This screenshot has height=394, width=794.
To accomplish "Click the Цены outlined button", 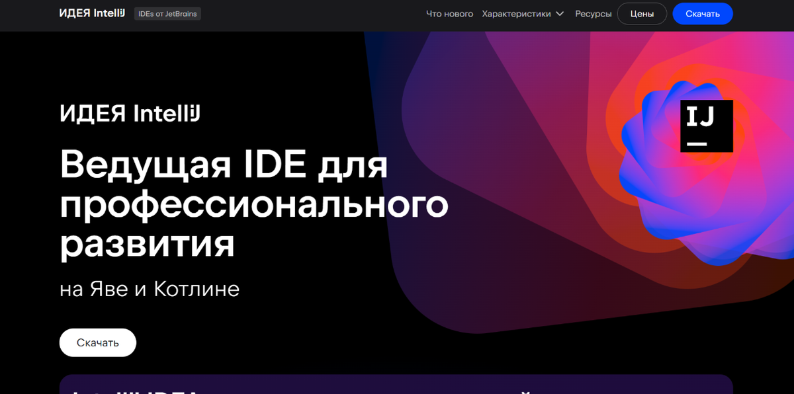I will point(642,14).
